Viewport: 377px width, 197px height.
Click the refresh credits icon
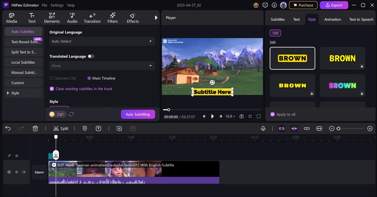tap(71, 114)
